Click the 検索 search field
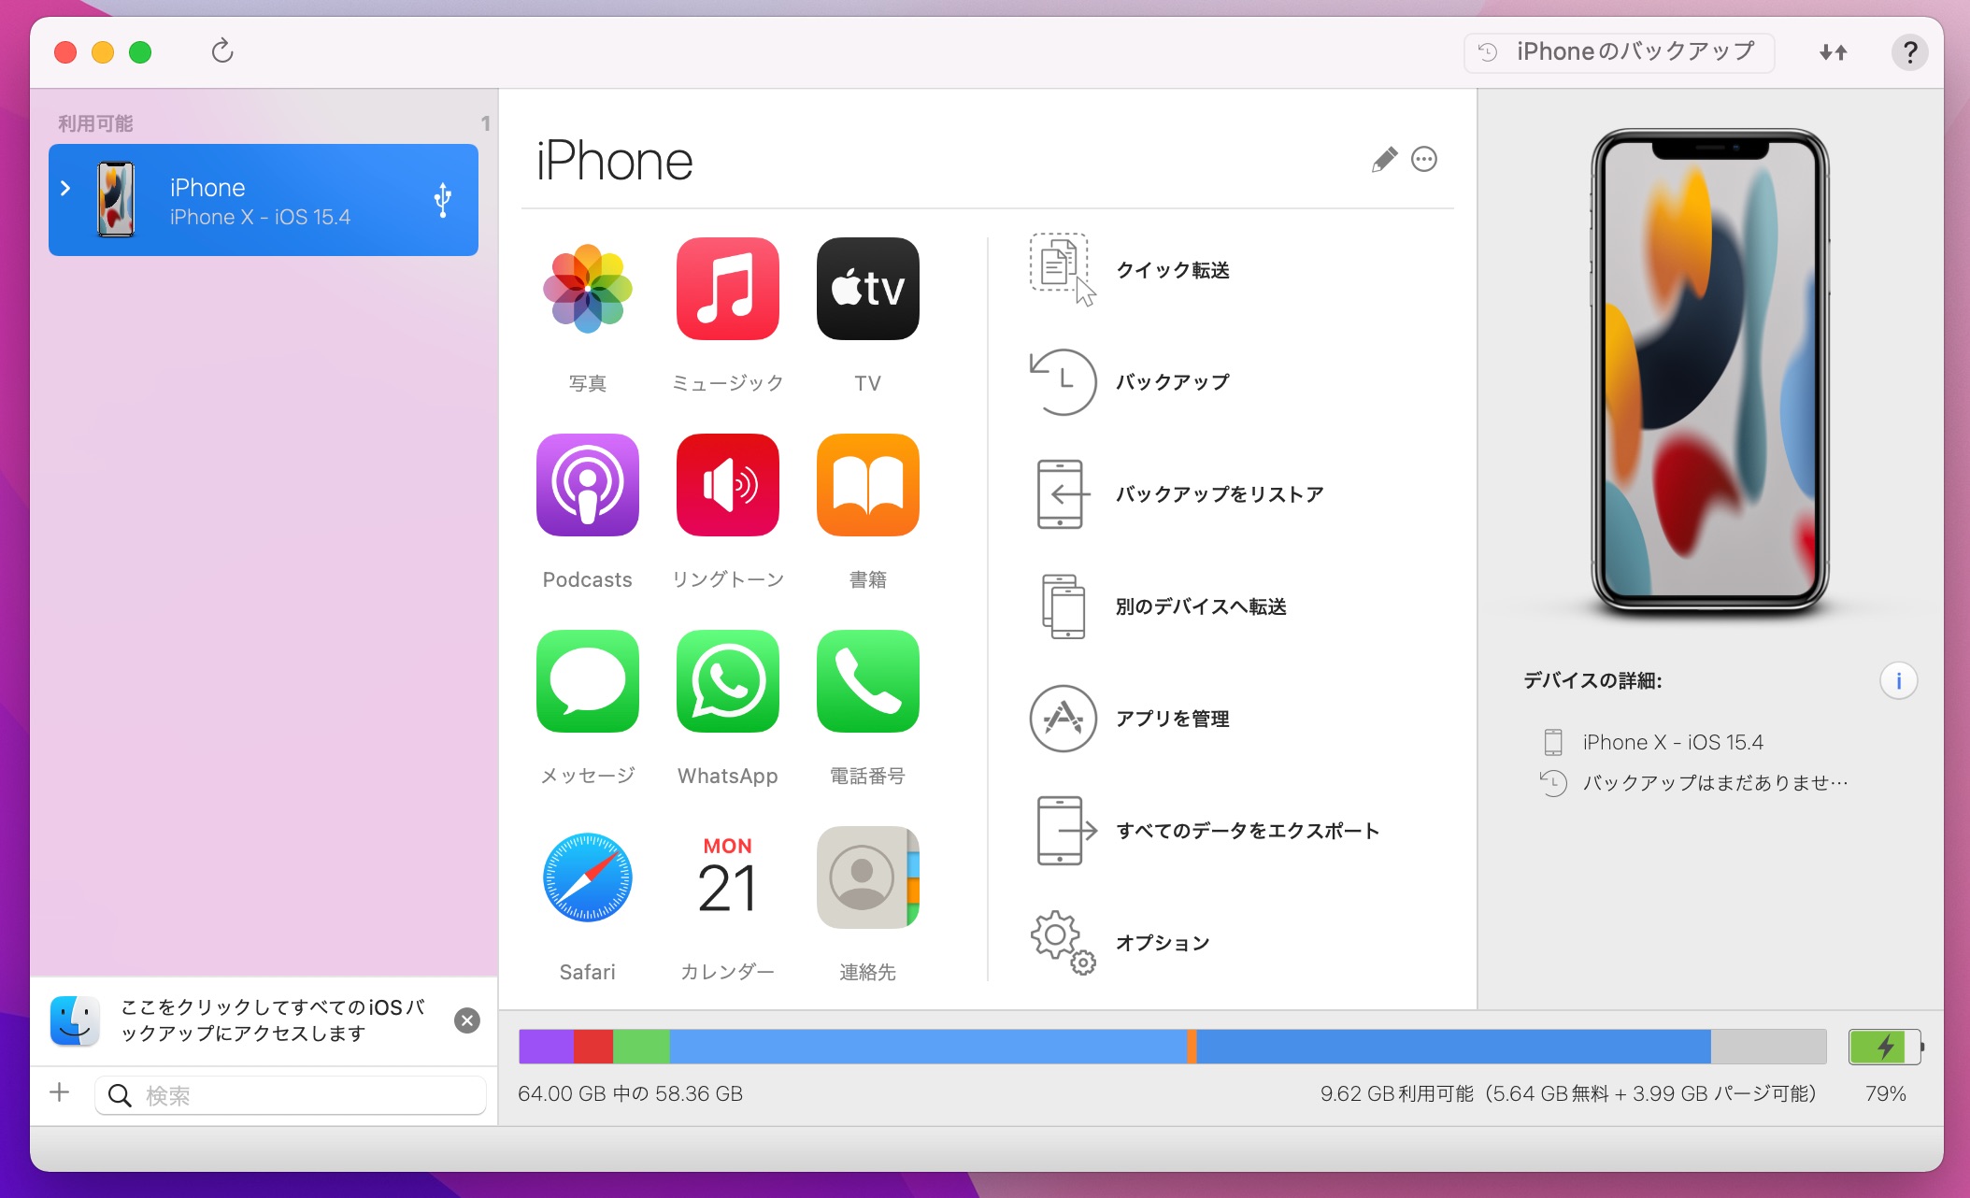This screenshot has height=1198, width=1970. pyautogui.click(x=291, y=1095)
